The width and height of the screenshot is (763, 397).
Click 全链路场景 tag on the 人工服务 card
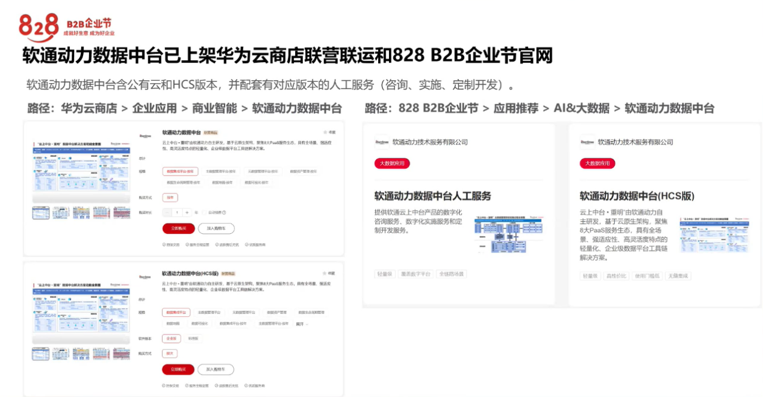coord(452,274)
